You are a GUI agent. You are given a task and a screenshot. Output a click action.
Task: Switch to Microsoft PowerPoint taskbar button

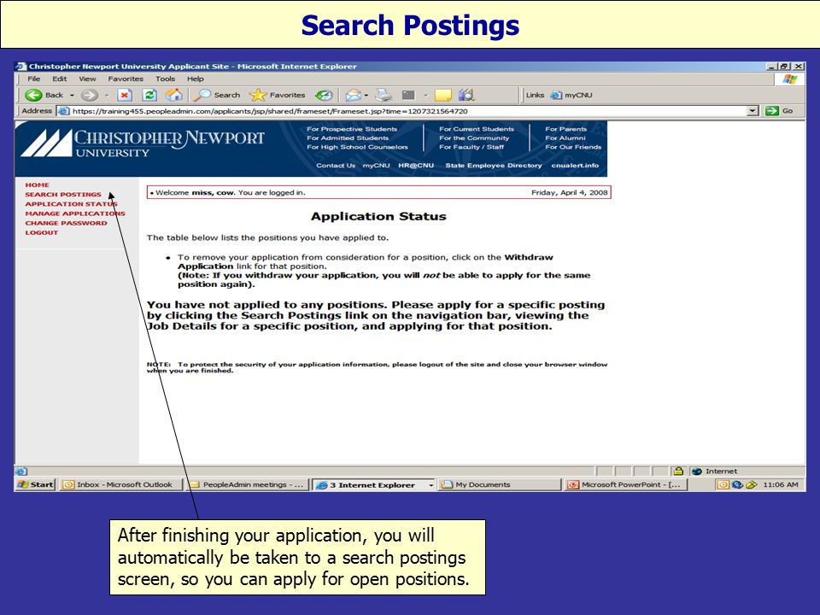[x=625, y=485]
